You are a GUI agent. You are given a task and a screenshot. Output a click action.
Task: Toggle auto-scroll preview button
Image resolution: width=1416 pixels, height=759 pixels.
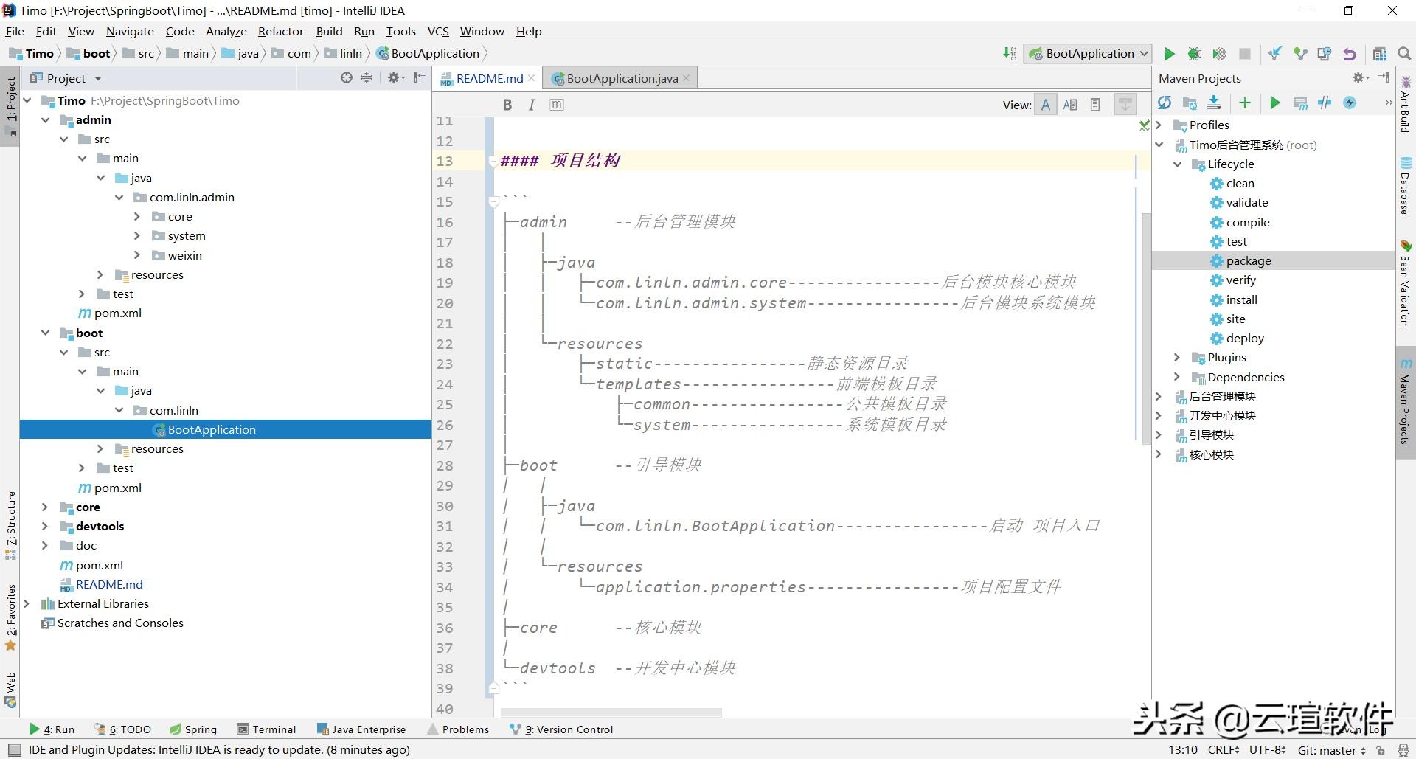[x=1125, y=105]
